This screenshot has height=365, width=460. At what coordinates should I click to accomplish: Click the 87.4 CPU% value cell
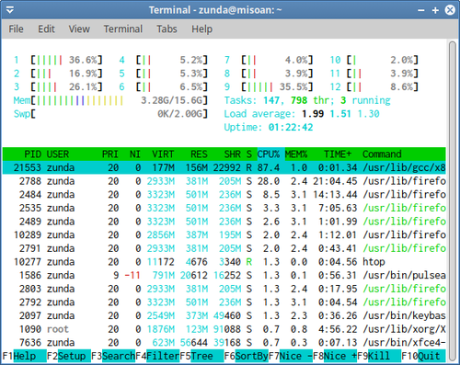tap(269, 167)
